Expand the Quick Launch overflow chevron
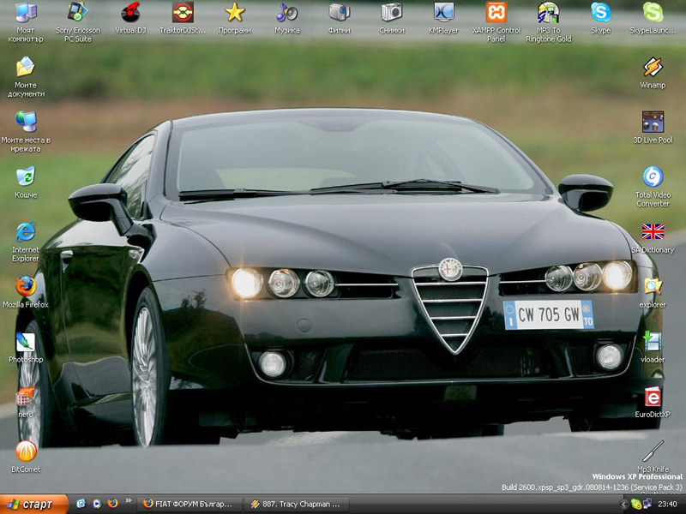The height and width of the screenshot is (514, 686). [x=129, y=501]
